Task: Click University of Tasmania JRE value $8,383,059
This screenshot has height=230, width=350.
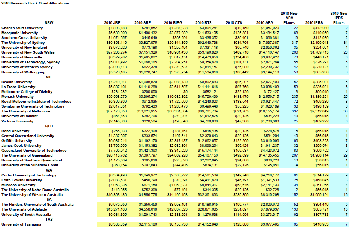Action: click(x=118, y=225)
